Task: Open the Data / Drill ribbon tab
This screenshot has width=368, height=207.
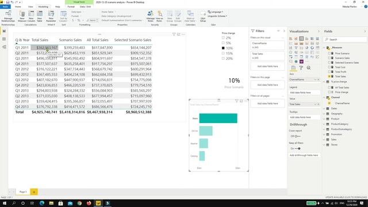Action: tap(85, 6)
